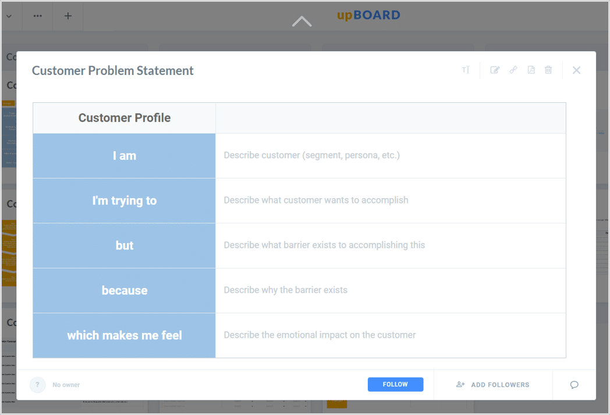Click the 'Customer Profile' header cell
Image resolution: width=610 pixels, height=415 pixels.
(x=125, y=118)
